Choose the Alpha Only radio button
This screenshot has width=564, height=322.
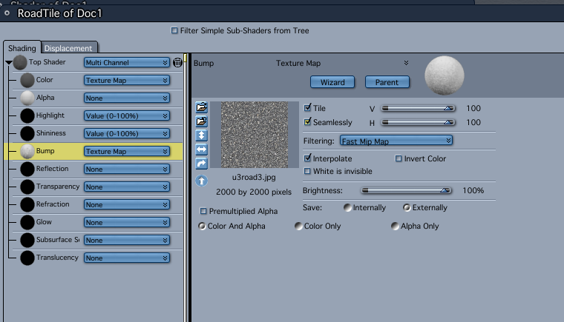coord(395,226)
